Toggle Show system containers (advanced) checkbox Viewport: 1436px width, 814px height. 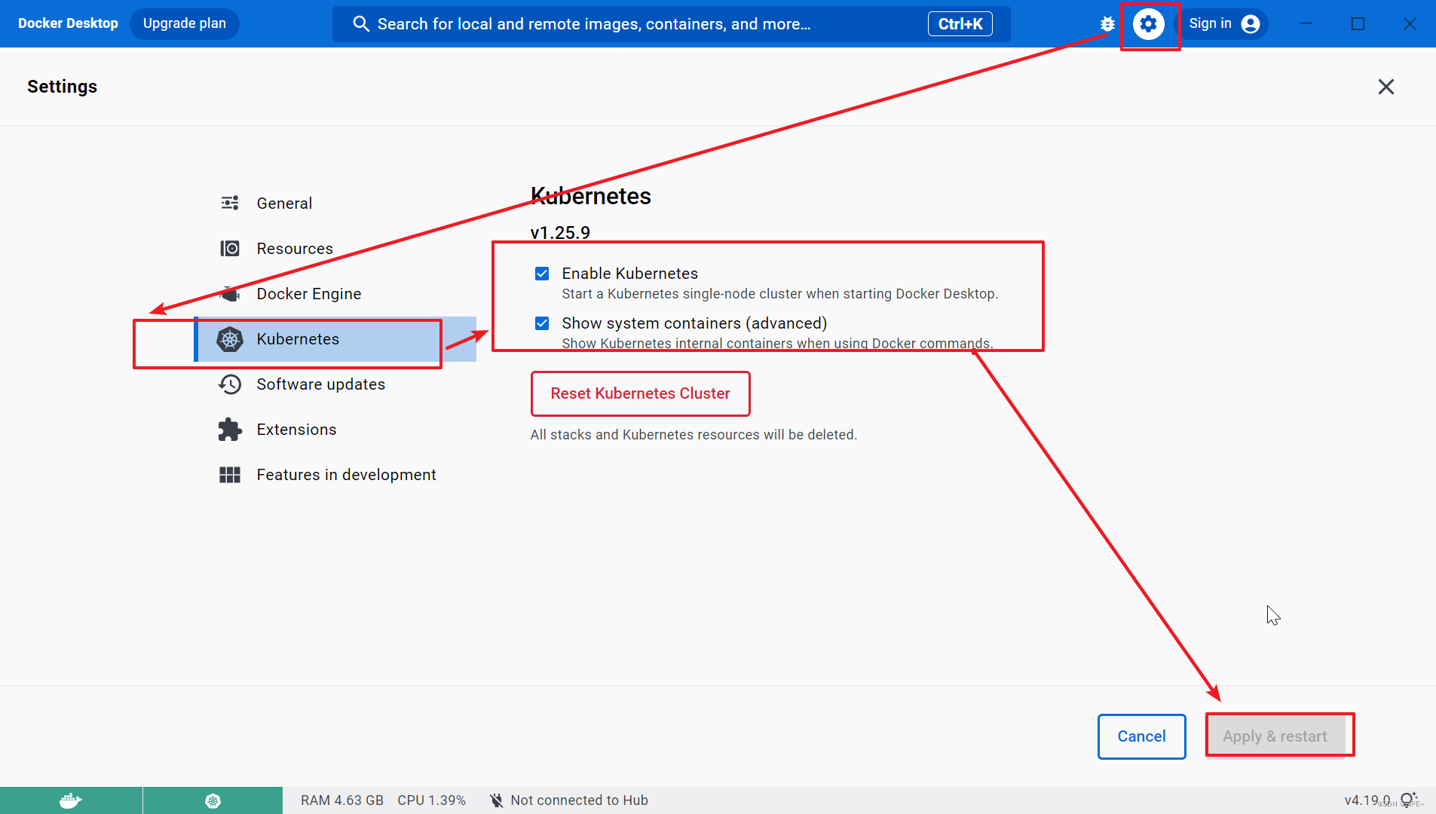coord(542,323)
